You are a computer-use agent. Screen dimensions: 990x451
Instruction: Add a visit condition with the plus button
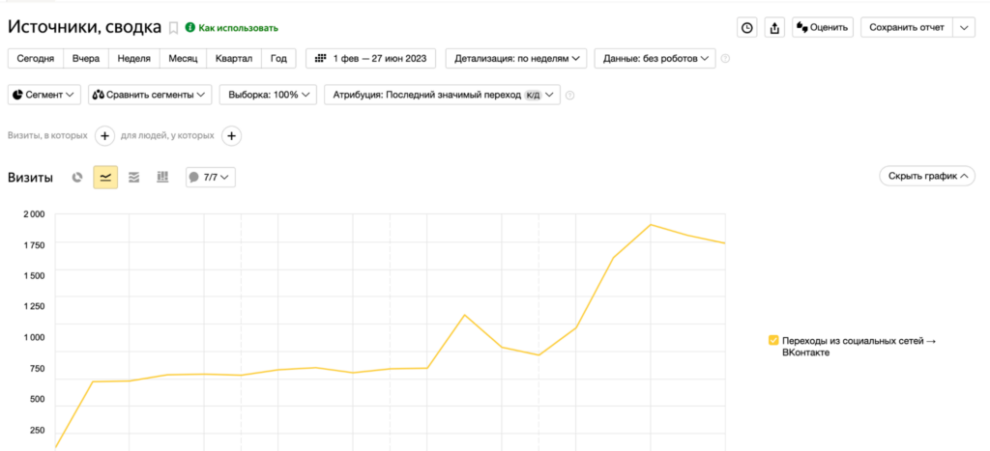pyautogui.click(x=105, y=136)
